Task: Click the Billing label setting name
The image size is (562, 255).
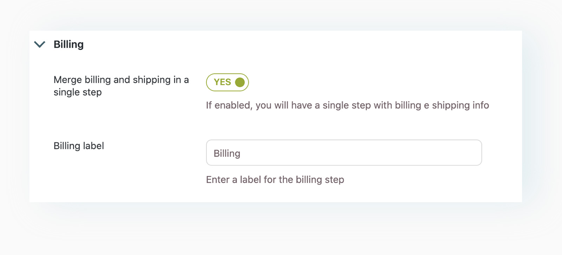Action: tap(79, 146)
